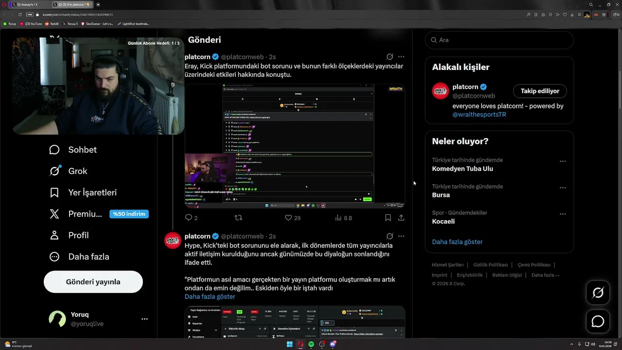
Task: Open Sohbet chat in X sidebar
Action: pos(73,150)
